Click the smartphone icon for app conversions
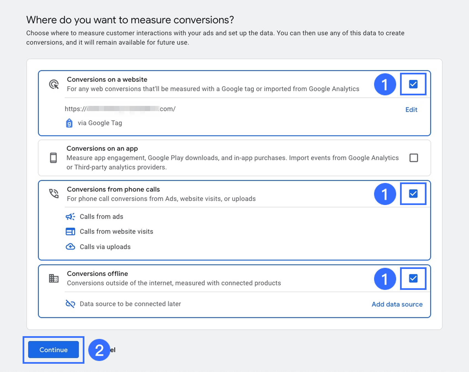The height and width of the screenshot is (372, 469). click(x=53, y=158)
